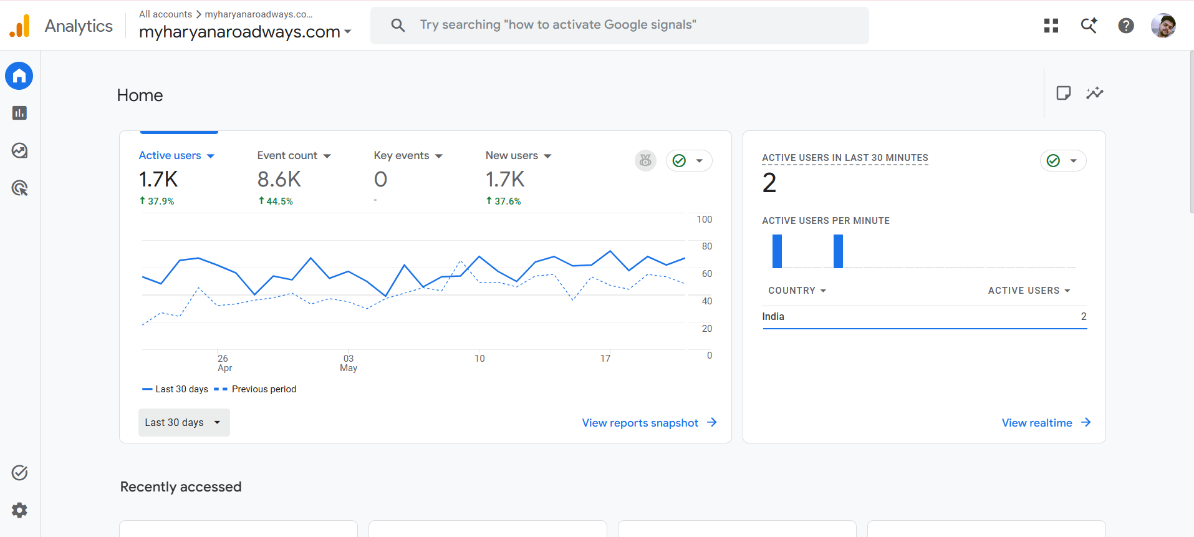Open the Explore icon in sidebar
1194x537 pixels.
[x=19, y=150]
